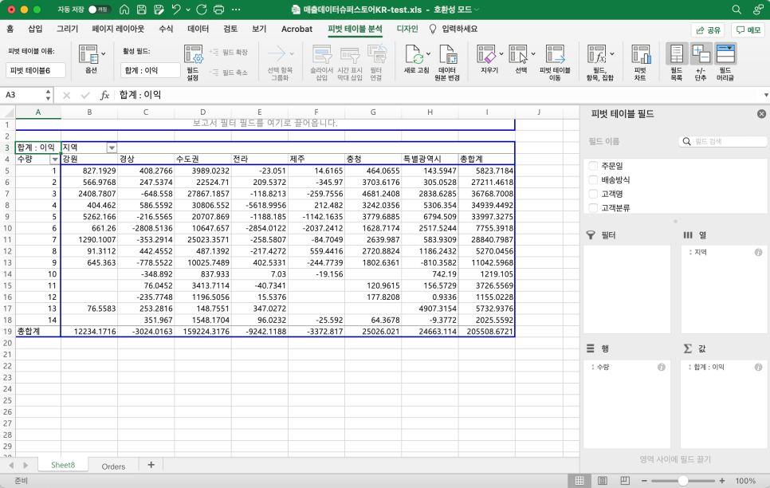Screen dimensions: 770x488
Task: Click the 피벗 차트 icon
Action: click(x=640, y=55)
